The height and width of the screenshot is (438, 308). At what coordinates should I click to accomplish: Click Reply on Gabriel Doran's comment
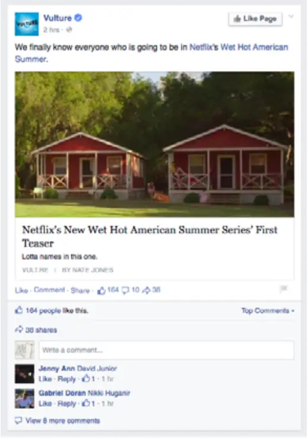click(66, 404)
